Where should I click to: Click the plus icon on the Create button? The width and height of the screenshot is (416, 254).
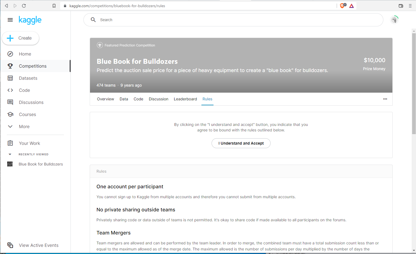(x=10, y=38)
